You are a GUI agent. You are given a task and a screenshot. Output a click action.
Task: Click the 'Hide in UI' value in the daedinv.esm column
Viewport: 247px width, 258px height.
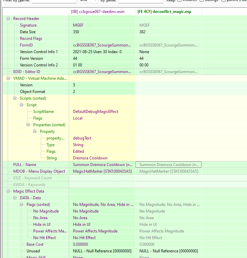point(82,224)
